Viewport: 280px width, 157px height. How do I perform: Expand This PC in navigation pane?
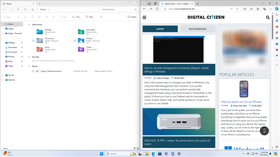coord(3,75)
